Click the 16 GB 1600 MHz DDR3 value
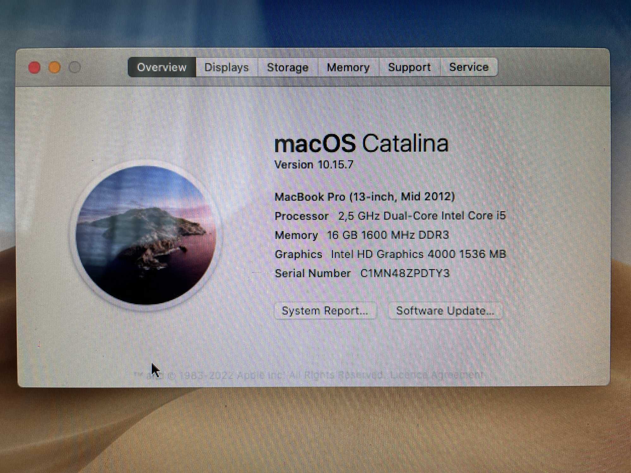Viewport: 631px width, 473px height. point(388,235)
